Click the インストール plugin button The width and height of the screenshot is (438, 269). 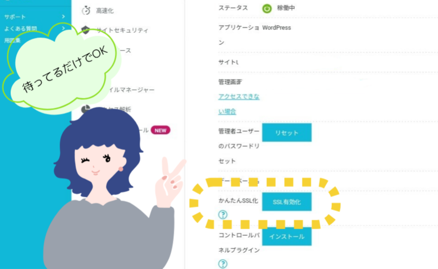287,236
